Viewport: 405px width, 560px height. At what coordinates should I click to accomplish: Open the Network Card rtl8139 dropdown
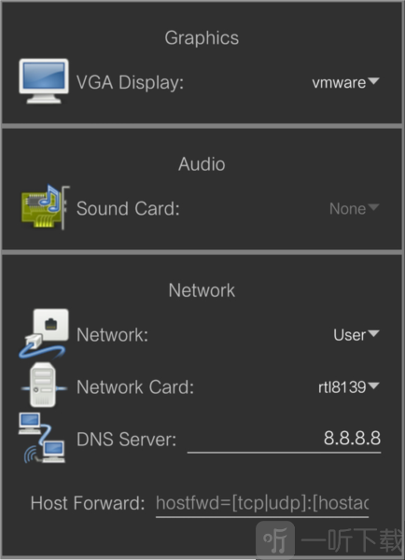(349, 387)
